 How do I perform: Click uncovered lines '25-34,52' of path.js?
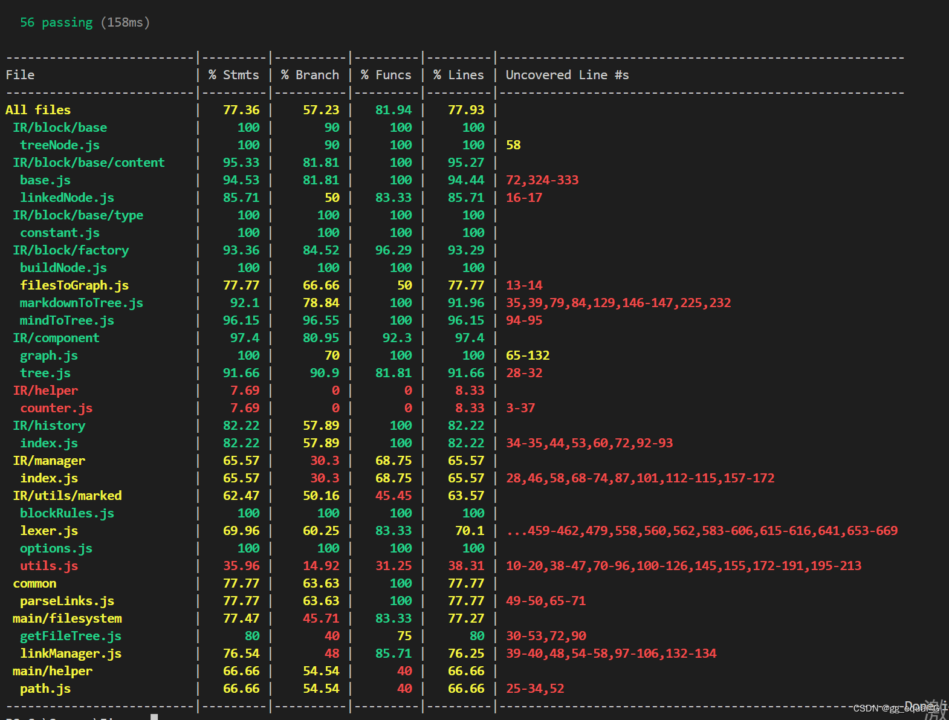point(535,689)
